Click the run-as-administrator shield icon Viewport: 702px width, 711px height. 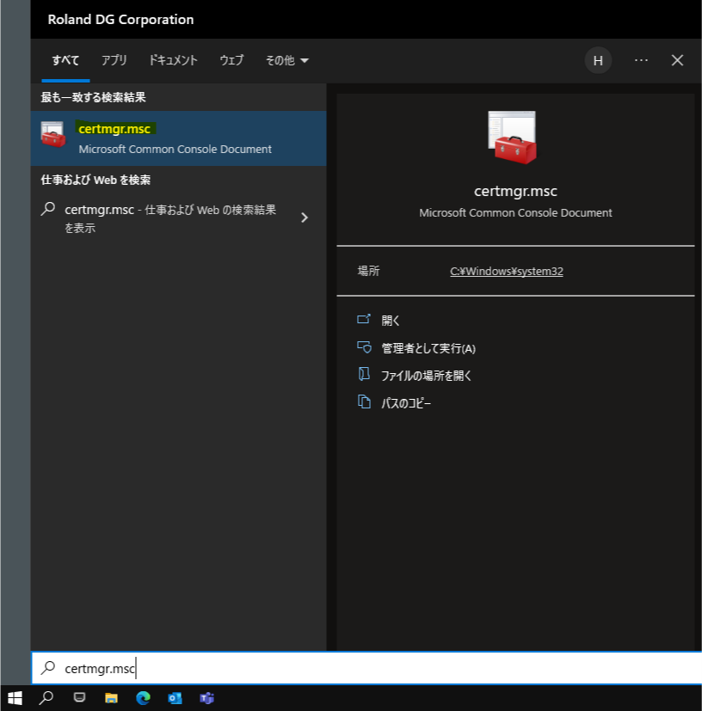[364, 346]
